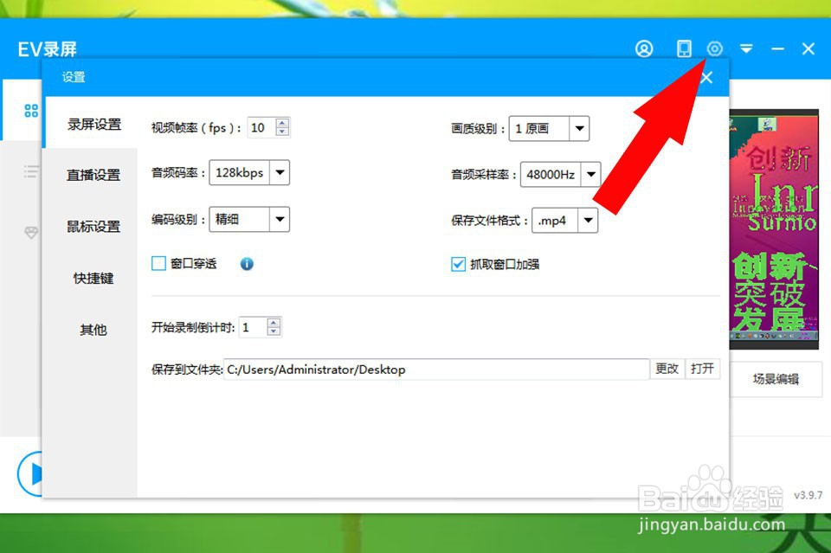
Task: Open the user account icon in the title bar
Action: (644, 48)
